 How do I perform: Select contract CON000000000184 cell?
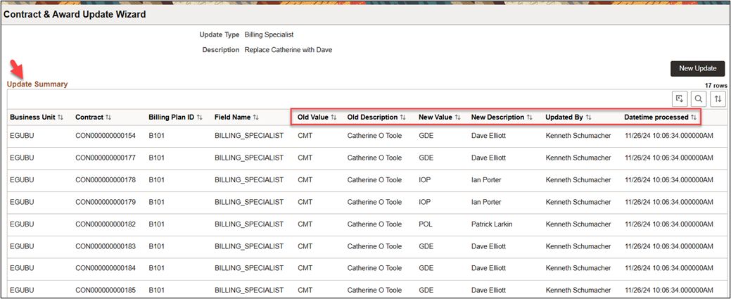(x=106, y=268)
